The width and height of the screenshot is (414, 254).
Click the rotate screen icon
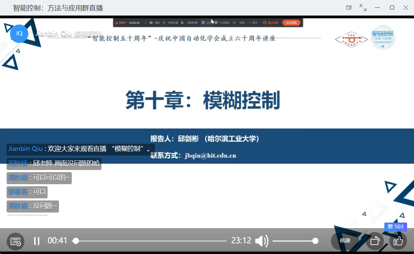pos(375,241)
